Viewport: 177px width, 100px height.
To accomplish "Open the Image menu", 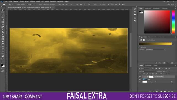I will pyautogui.click(x=16, y=1).
